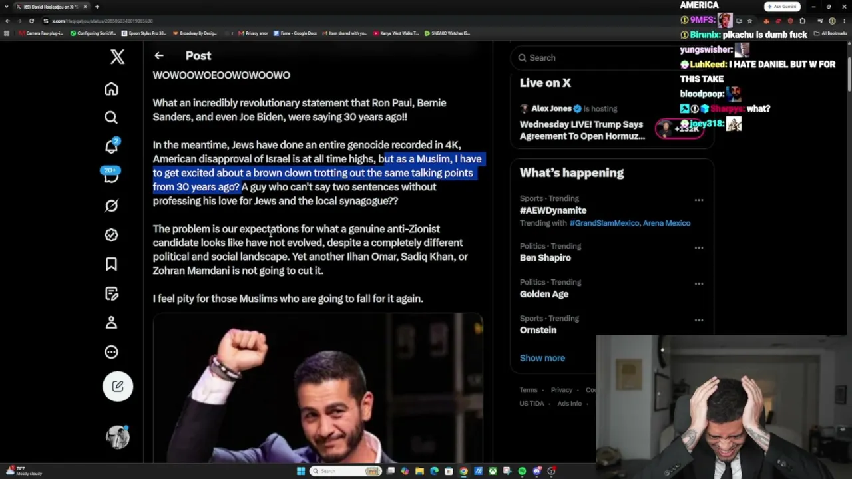Click the browser back button

7,21
